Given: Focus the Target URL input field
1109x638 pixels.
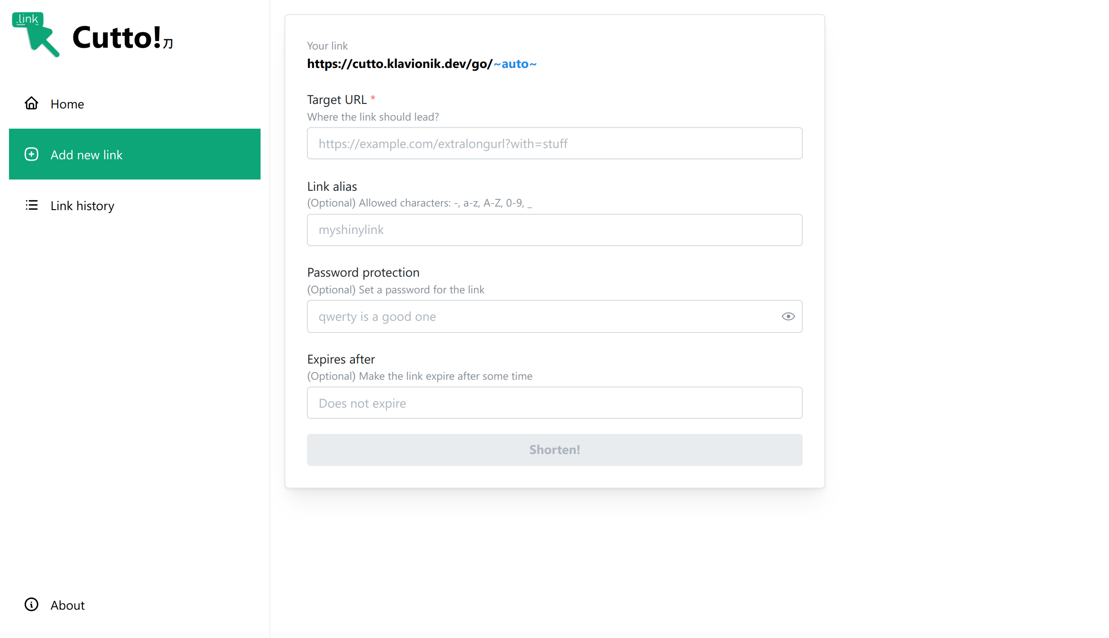Looking at the screenshot, I should pyautogui.click(x=554, y=144).
